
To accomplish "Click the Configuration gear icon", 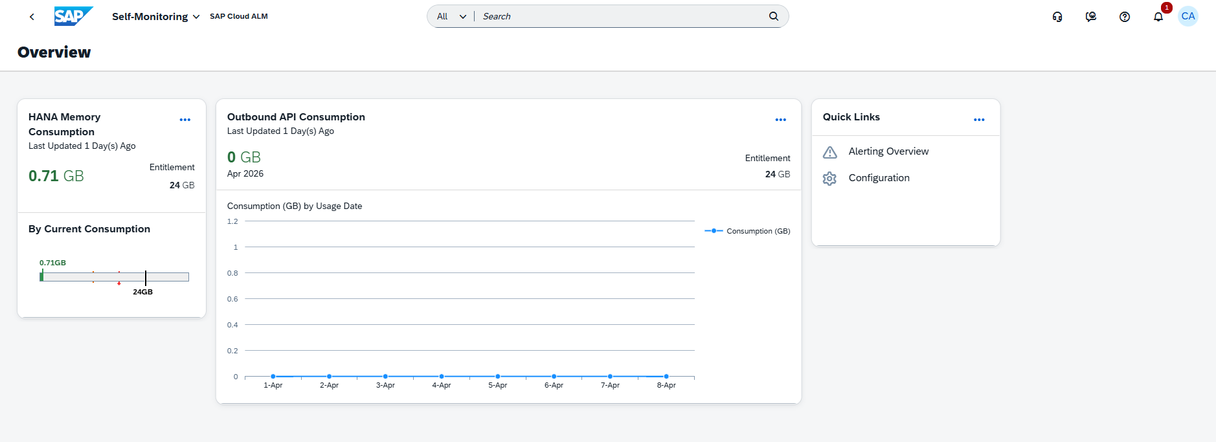I will (x=829, y=179).
